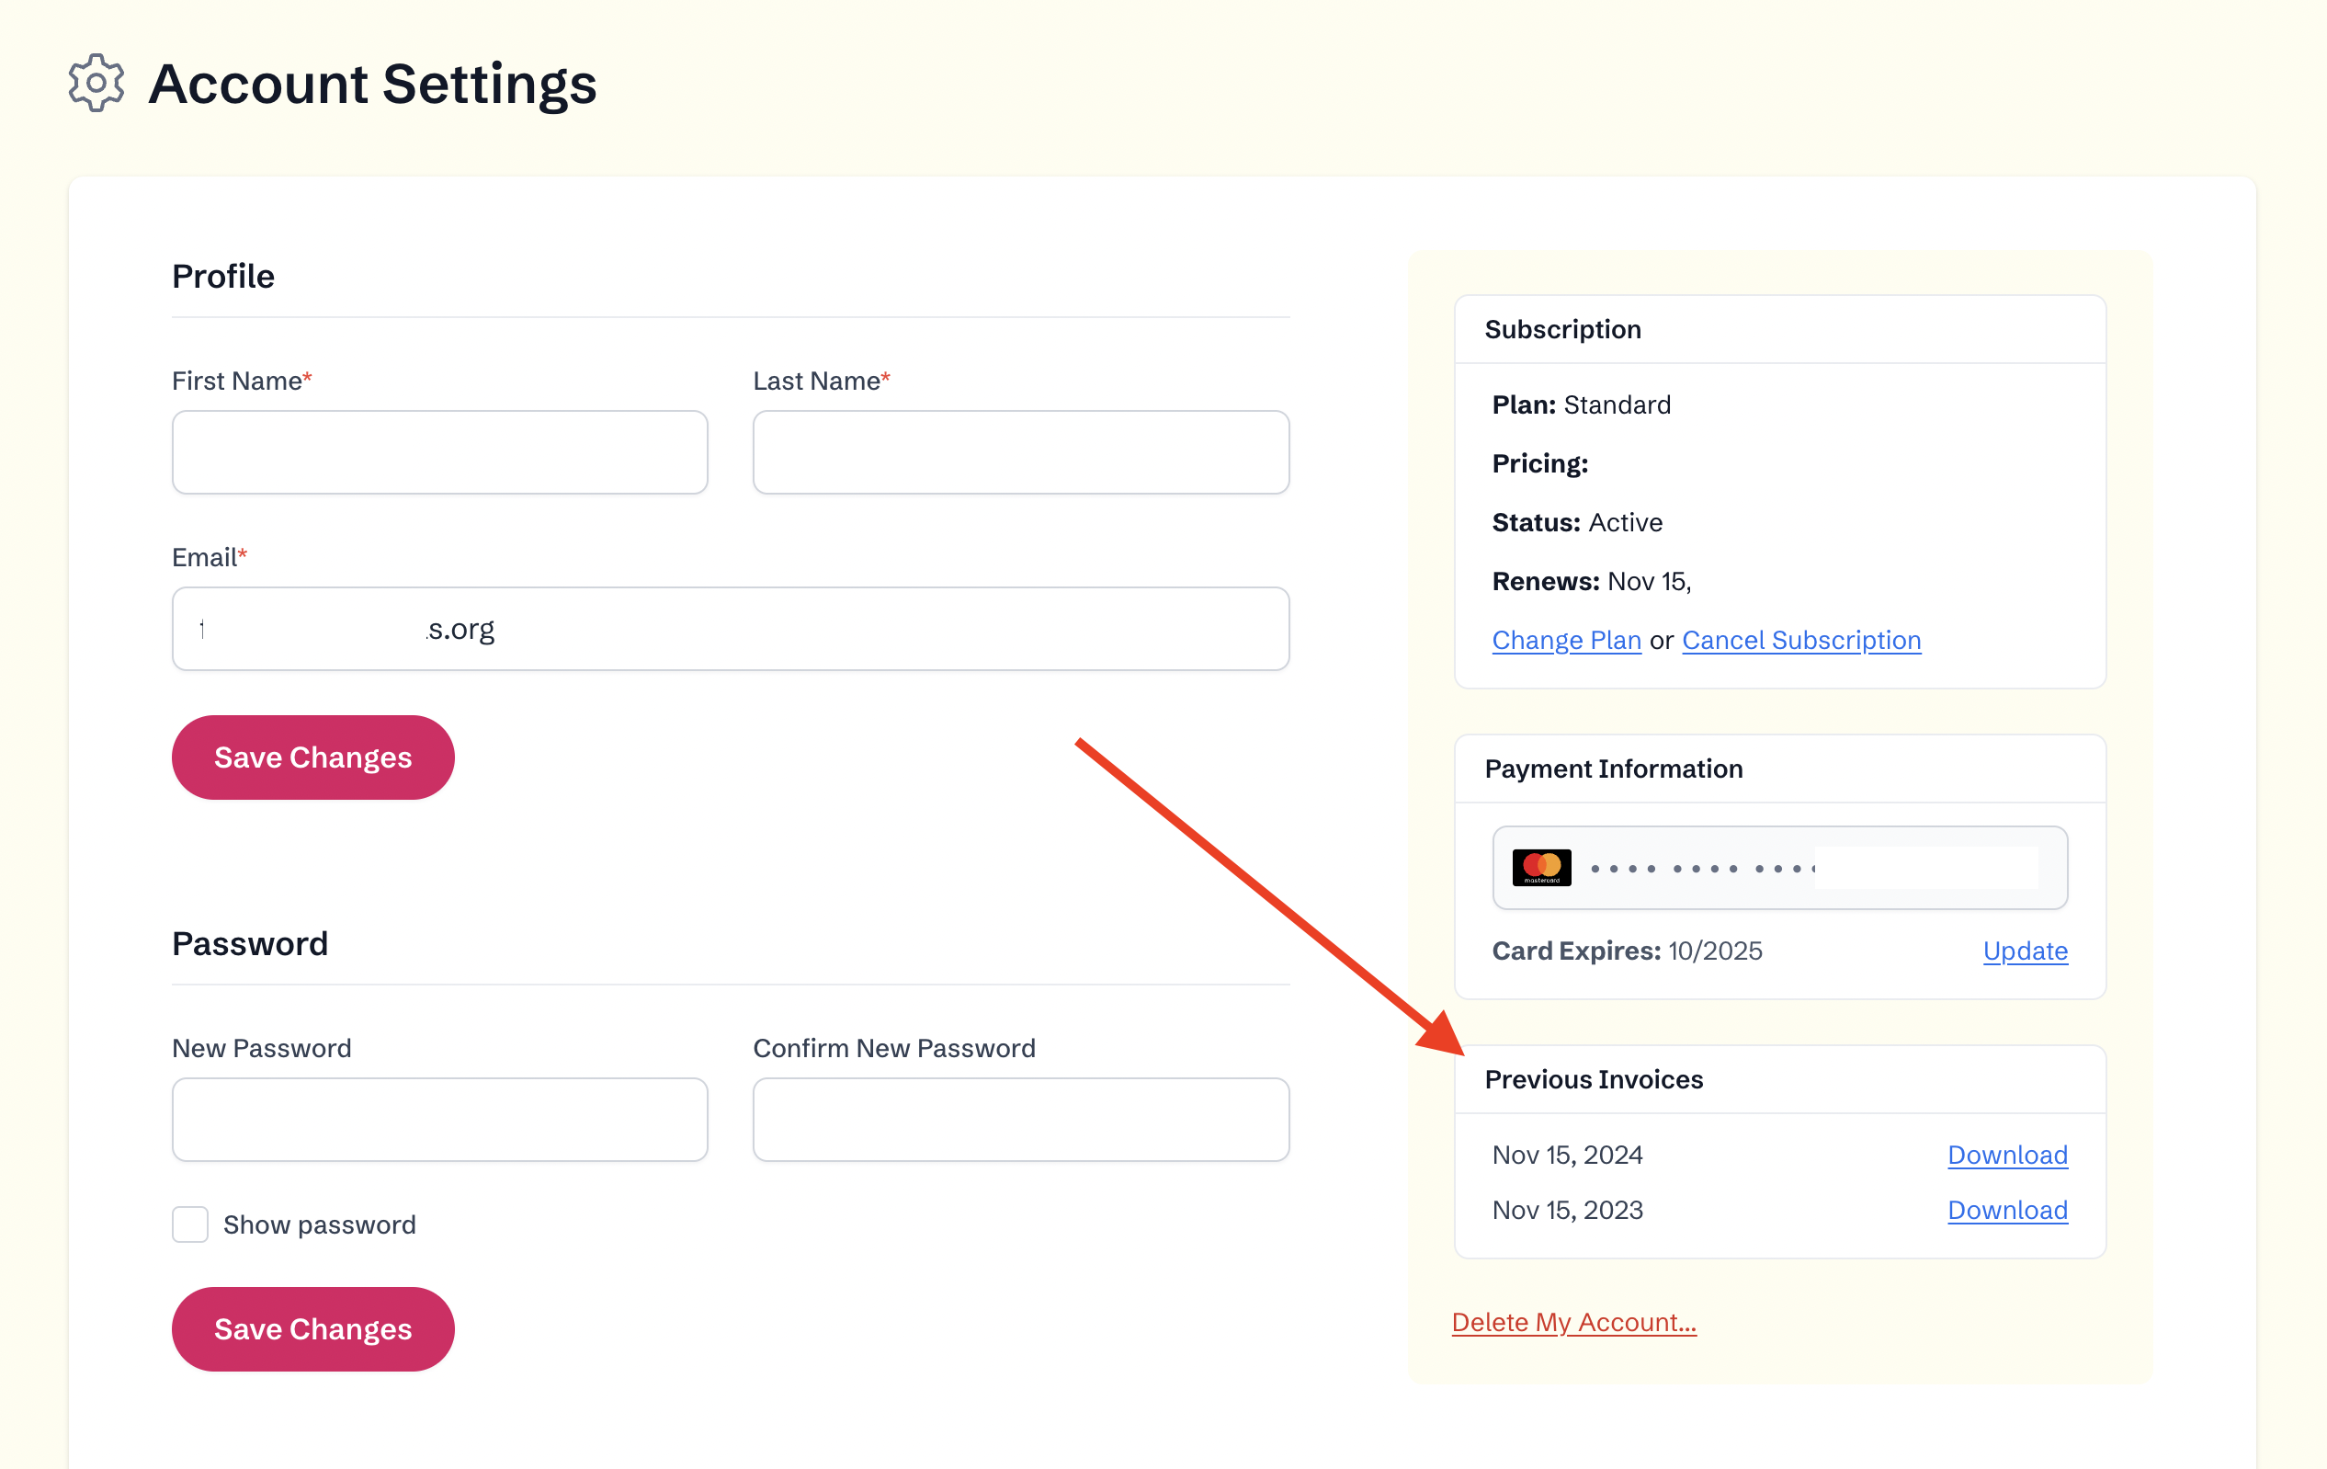The height and width of the screenshot is (1469, 2327).
Task: Click the Previous Invoices panel header
Action: pyautogui.click(x=1594, y=1079)
